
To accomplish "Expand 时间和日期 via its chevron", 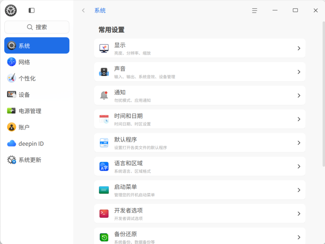I will pos(299,119).
